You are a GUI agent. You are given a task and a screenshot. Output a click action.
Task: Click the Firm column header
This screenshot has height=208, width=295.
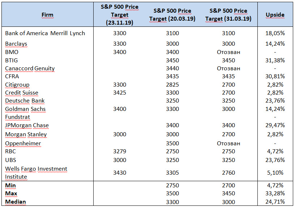tap(47, 15)
